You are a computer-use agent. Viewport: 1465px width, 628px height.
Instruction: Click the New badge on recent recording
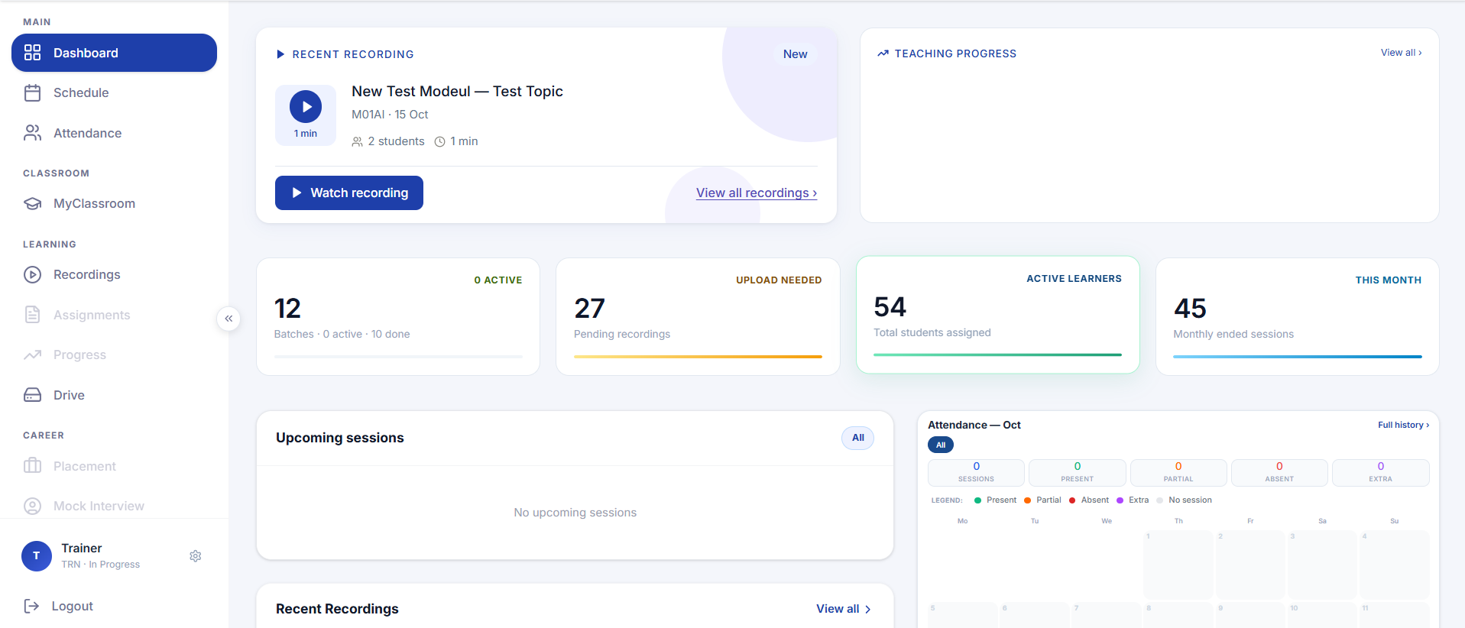795,54
